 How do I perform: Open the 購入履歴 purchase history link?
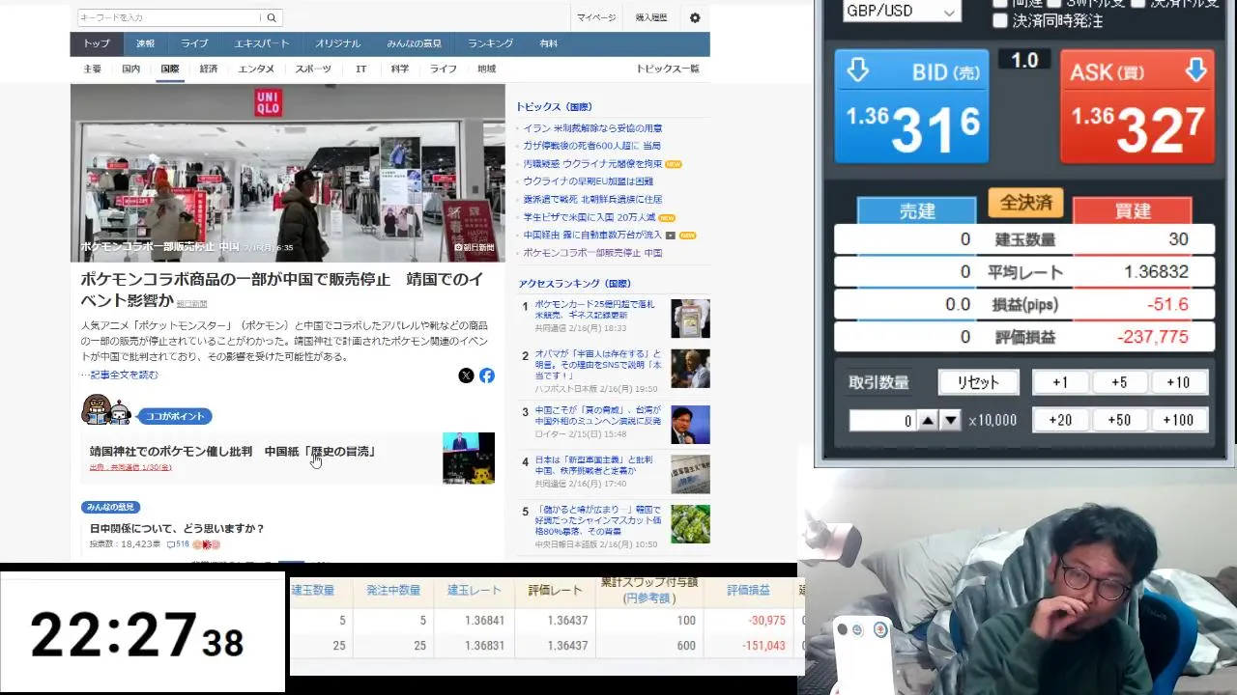pyautogui.click(x=651, y=17)
